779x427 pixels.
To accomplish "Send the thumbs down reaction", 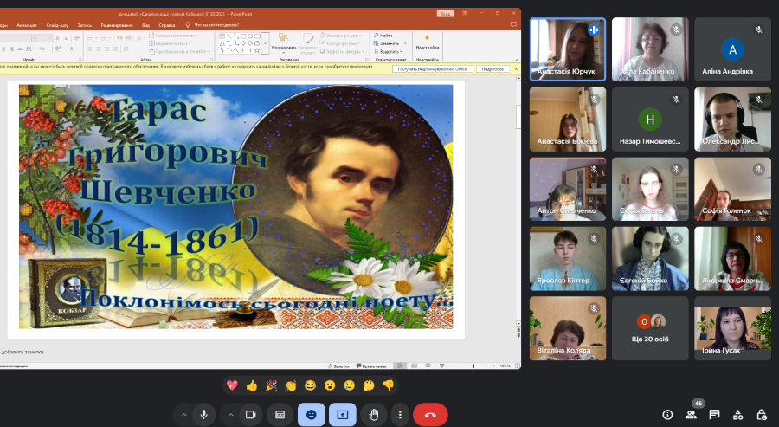I will coord(389,385).
